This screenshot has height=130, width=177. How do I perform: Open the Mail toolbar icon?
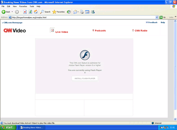point(75,12)
